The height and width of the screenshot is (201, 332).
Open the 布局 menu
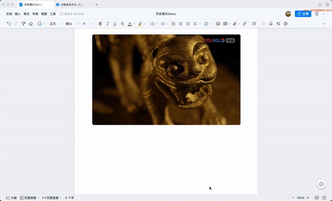(x=35, y=14)
